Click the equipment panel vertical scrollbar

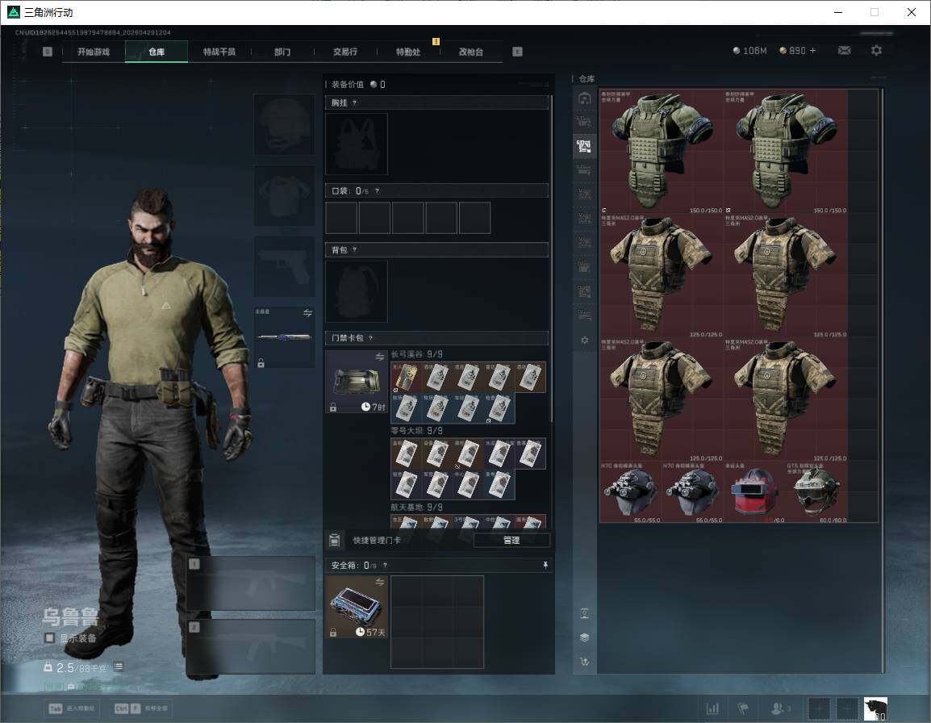(x=552, y=258)
